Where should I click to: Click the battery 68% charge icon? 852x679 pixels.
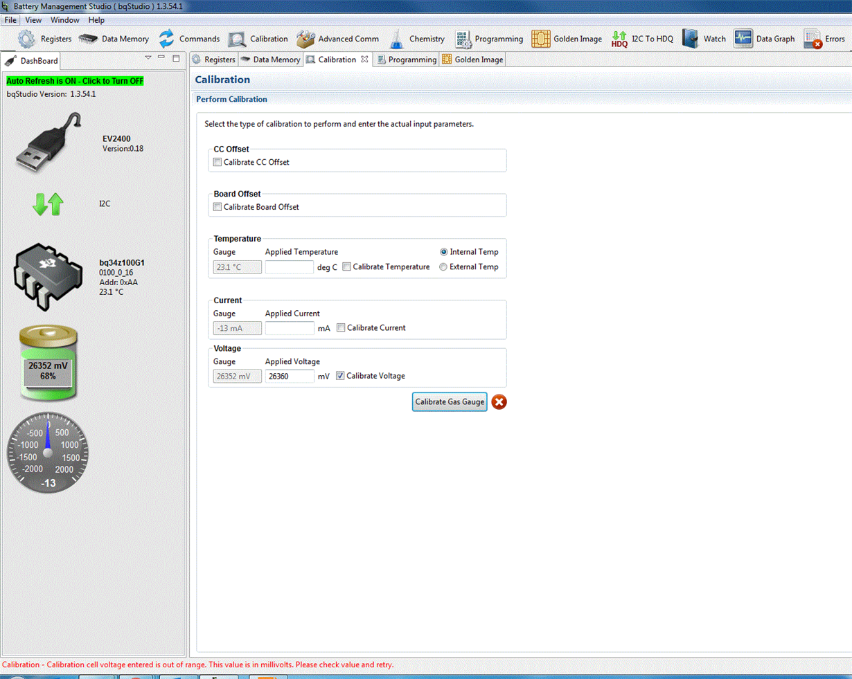48,363
